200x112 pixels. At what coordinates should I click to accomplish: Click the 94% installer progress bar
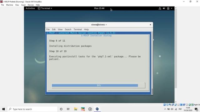tap(98, 86)
